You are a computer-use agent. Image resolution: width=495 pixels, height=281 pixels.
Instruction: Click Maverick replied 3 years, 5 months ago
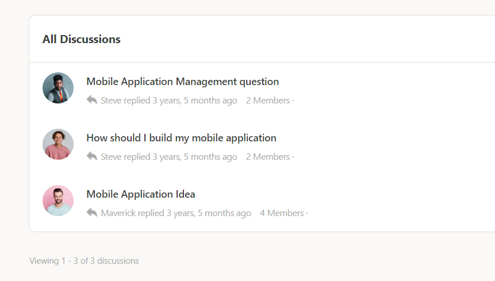[x=176, y=213]
